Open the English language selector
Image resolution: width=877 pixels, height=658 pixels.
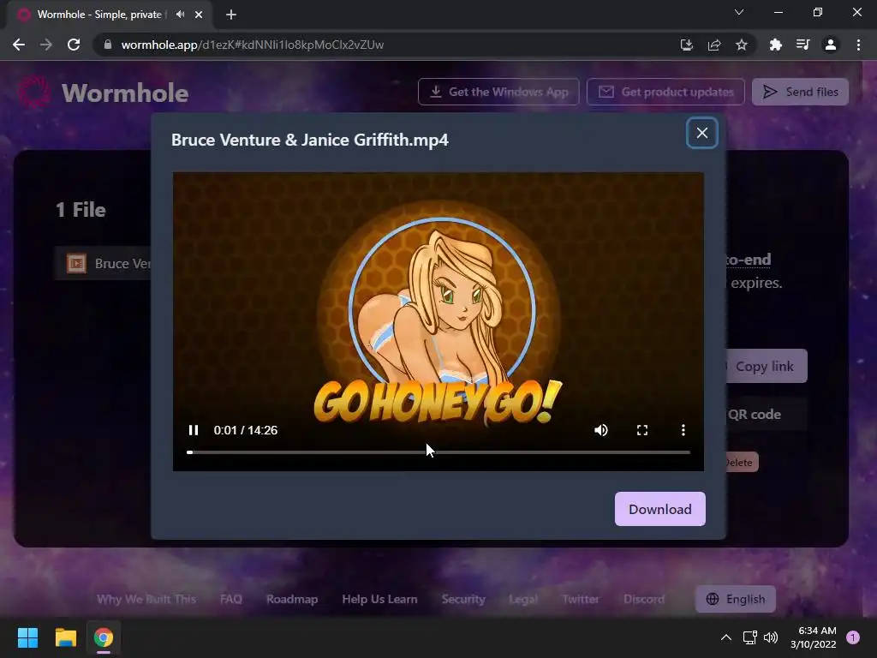pyautogui.click(x=736, y=599)
